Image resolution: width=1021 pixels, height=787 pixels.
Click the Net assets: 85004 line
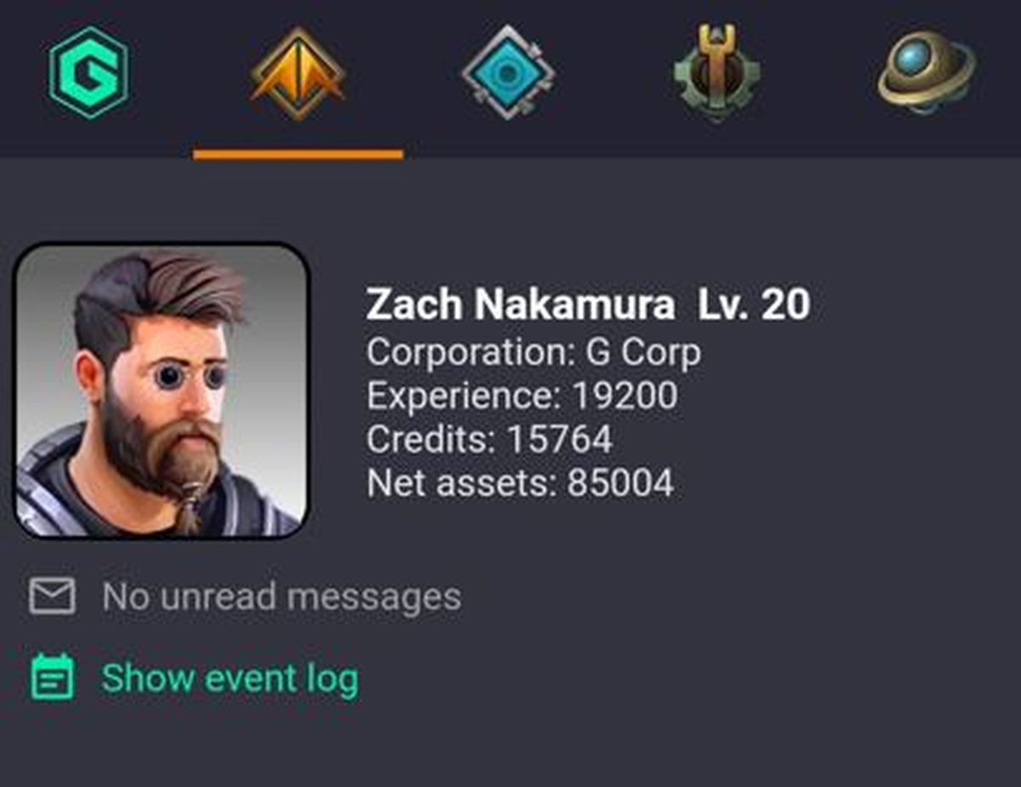pyautogui.click(x=521, y=484)
